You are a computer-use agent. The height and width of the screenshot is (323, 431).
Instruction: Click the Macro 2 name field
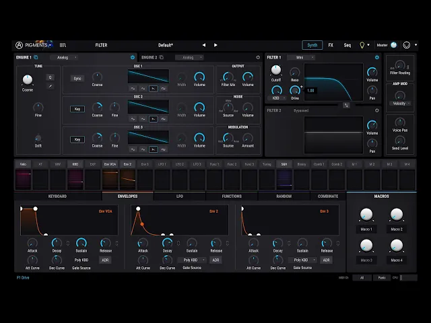click(x=397, y=229)
